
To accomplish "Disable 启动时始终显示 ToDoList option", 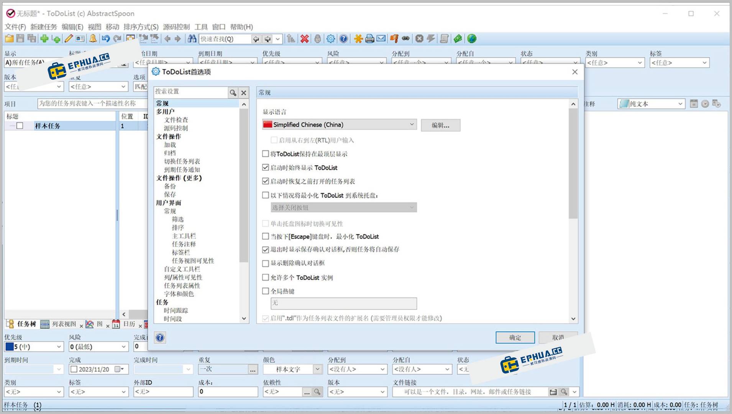I will pos(266,168).
